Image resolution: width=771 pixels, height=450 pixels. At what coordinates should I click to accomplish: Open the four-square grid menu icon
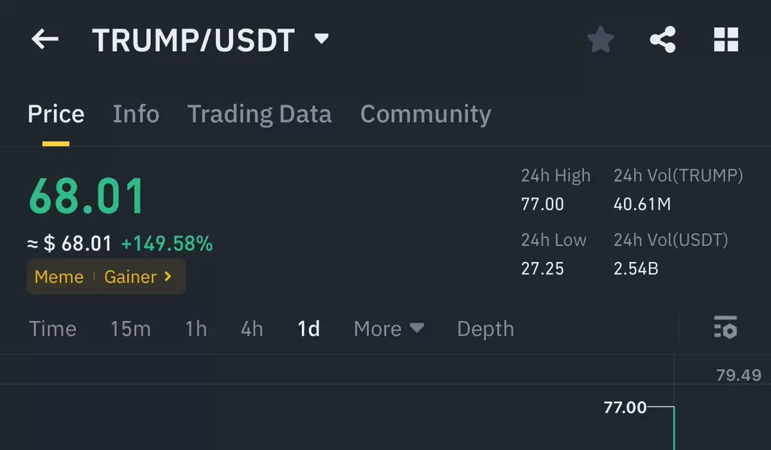[726, 40]
